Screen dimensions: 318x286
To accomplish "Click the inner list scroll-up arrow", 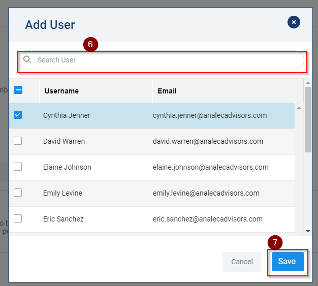I will pyautogui.click(x=299, y=108).
